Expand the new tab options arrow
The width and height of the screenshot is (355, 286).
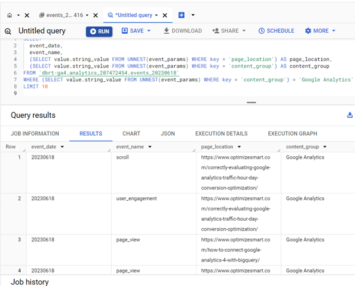pos(193,15)
